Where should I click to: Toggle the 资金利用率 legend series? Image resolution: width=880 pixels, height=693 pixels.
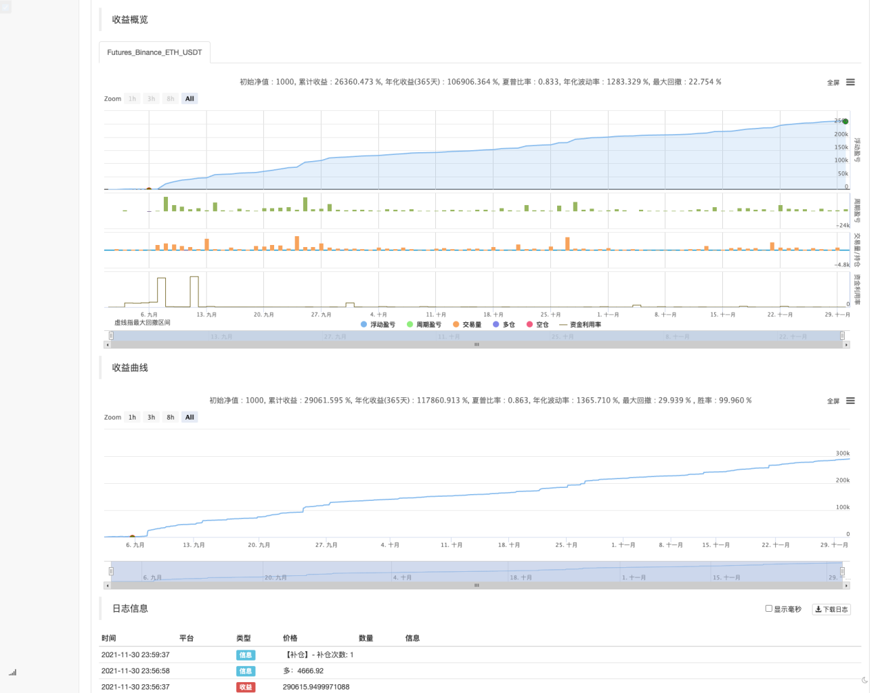pyautogui.click(x=580, y=325)
